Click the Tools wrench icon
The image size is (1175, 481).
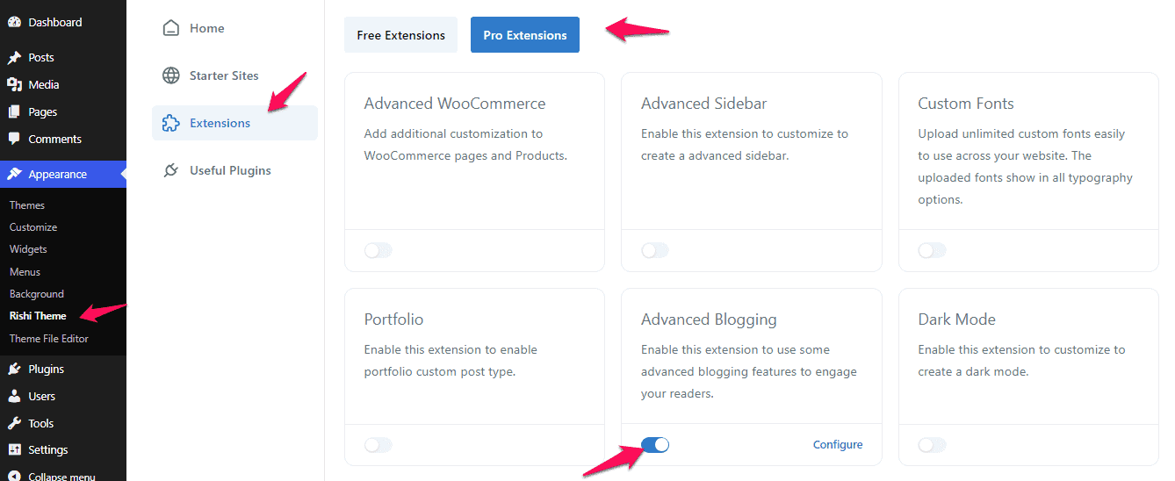click(14, 424)
